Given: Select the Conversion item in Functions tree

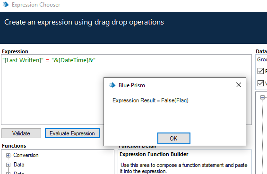Looking at the screenshot, I should pyautogui.click(x=26, y=155).
